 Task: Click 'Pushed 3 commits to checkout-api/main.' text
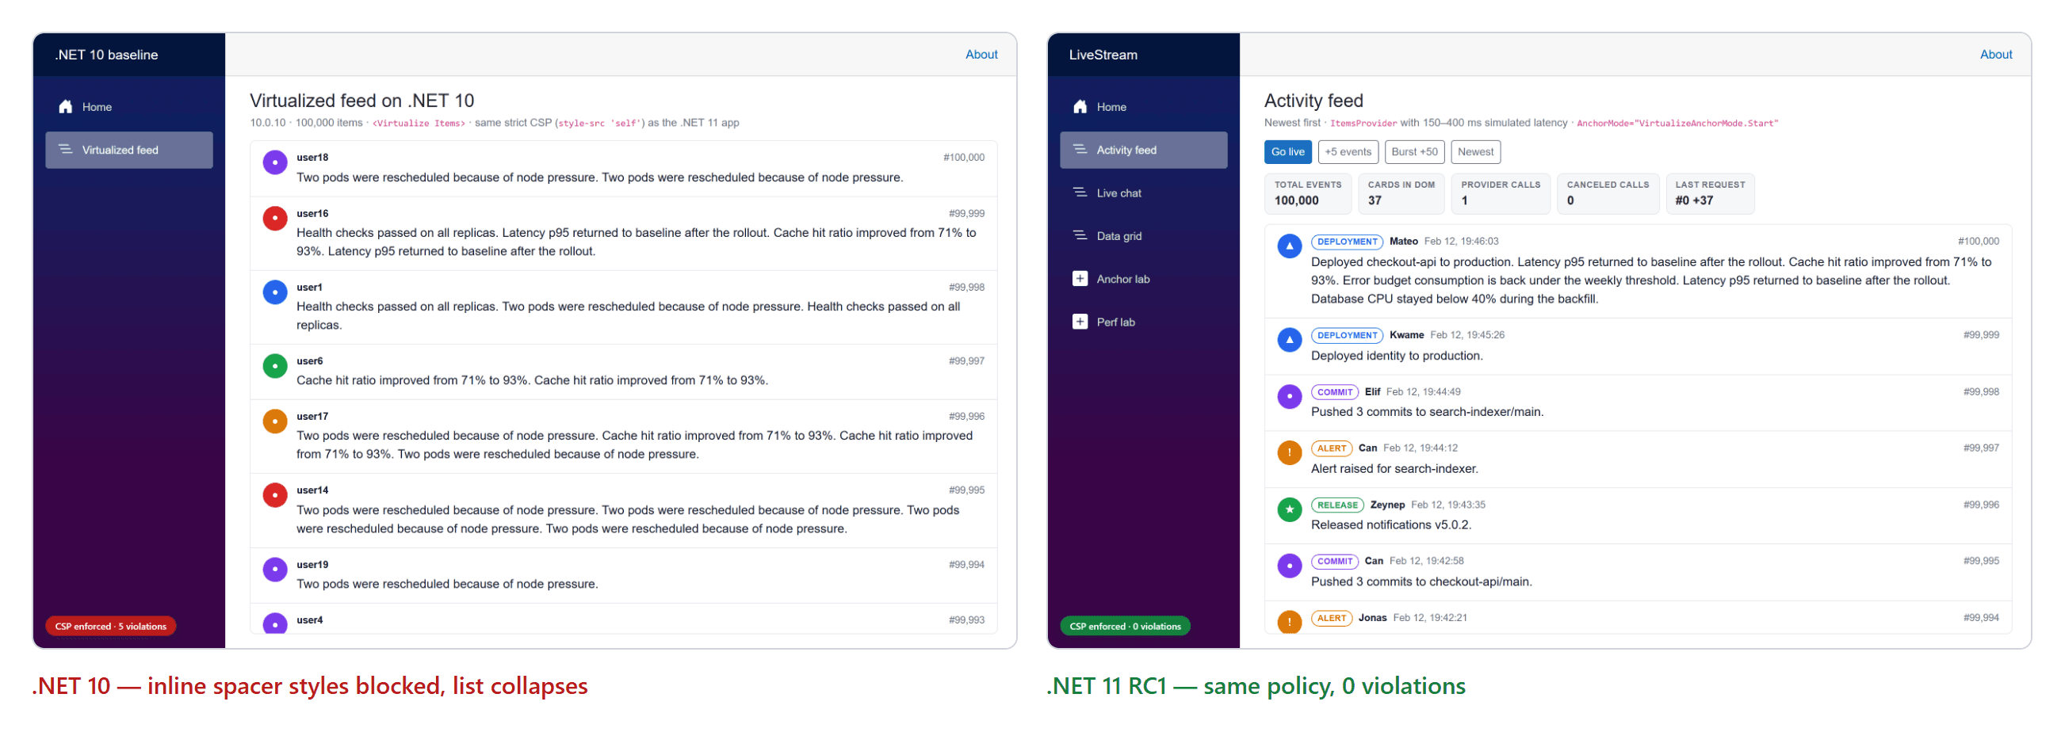pyautogui.click(x=1421, y=581)
